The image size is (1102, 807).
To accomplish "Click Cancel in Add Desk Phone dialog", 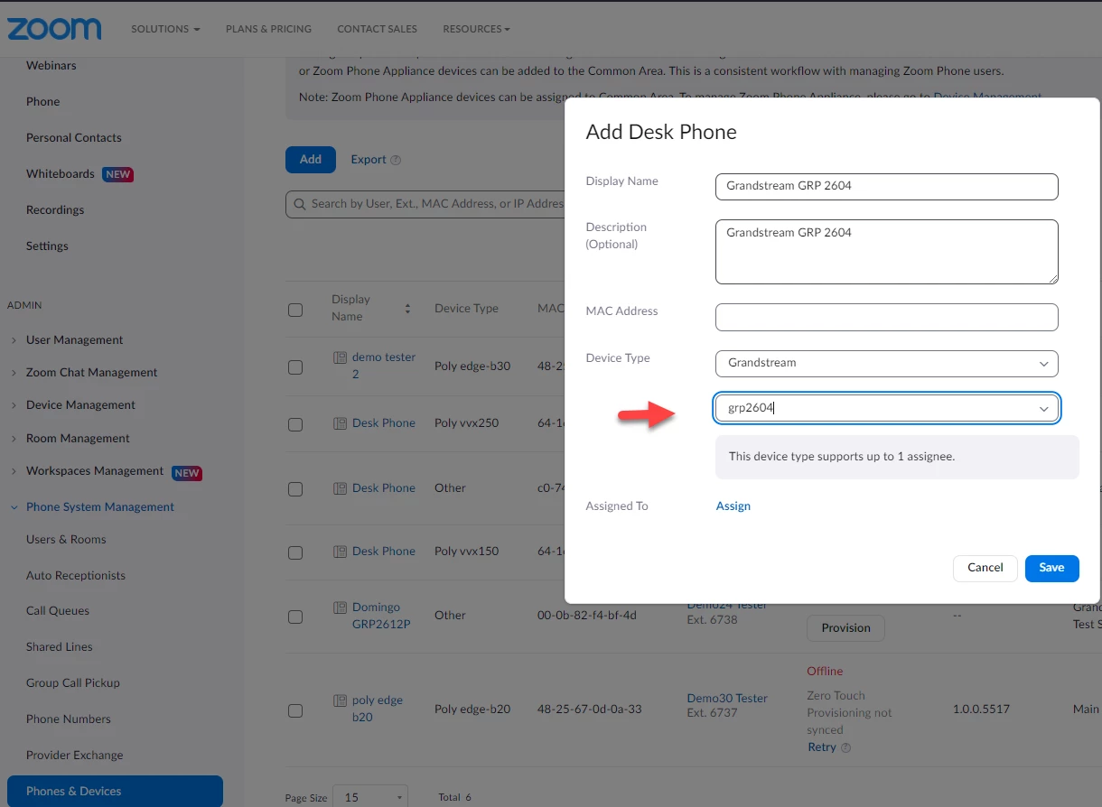I will click(x=985, y=568).
